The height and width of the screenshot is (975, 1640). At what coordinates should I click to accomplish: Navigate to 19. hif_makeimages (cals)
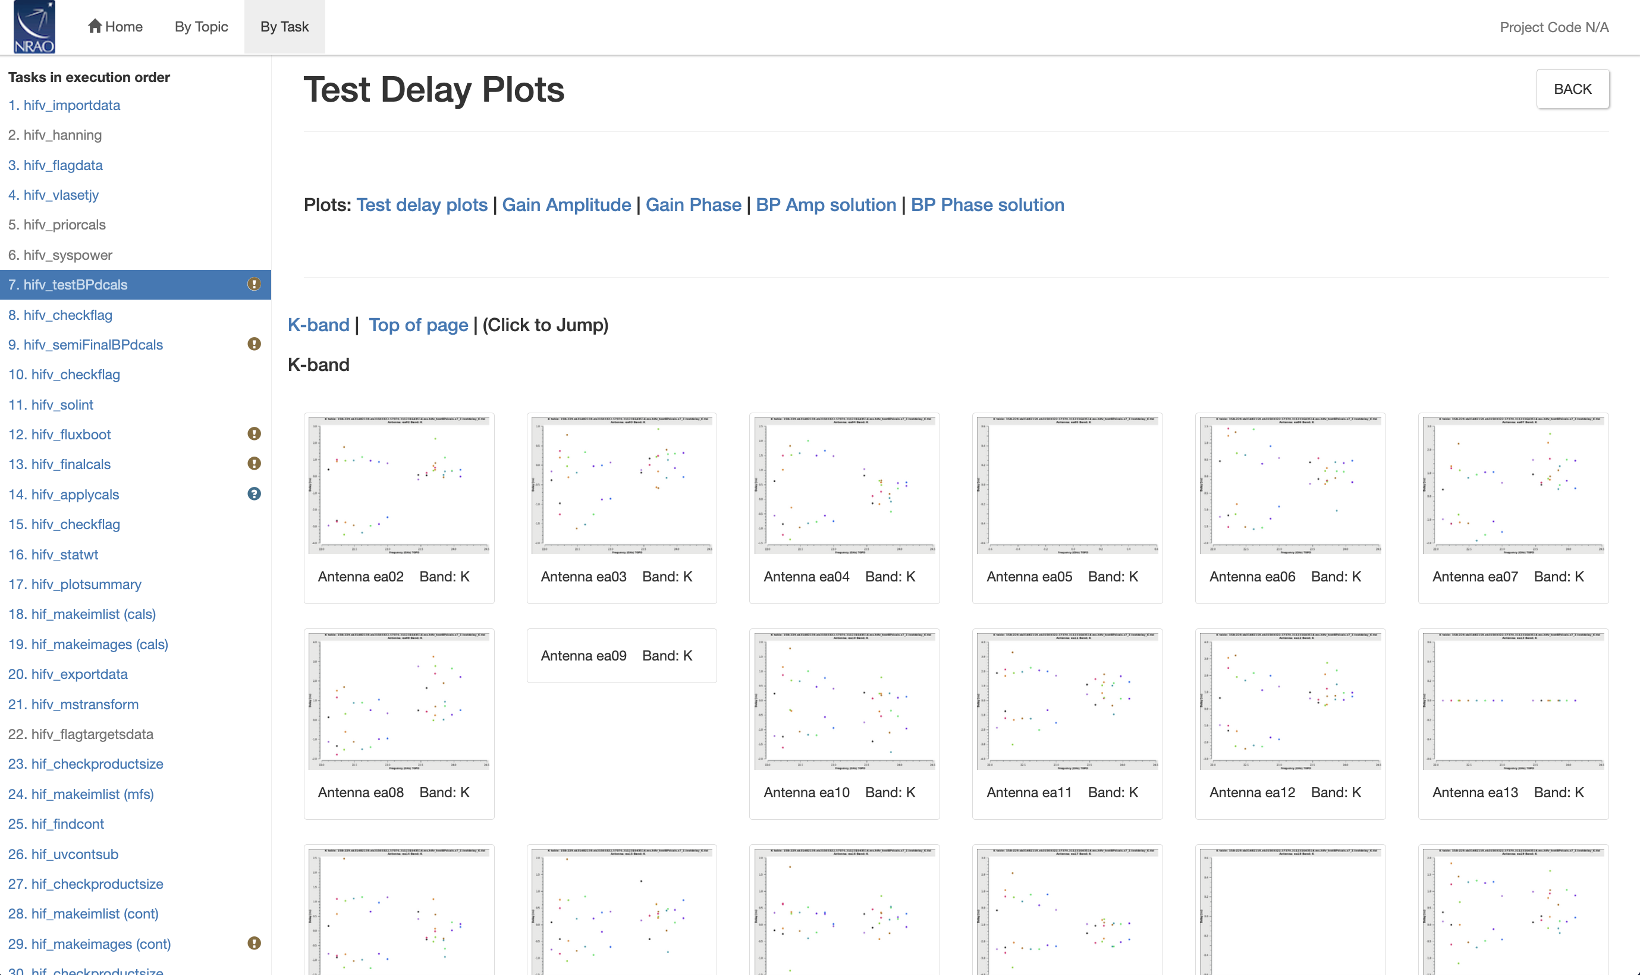pos(88,644)
